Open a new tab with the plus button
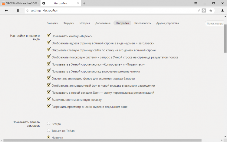 [84, 3]
